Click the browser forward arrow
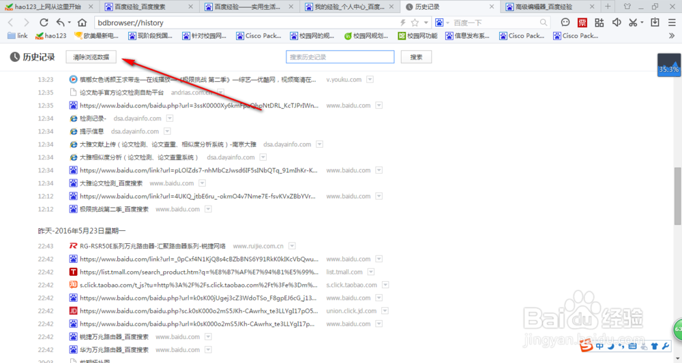 point(27,22)
